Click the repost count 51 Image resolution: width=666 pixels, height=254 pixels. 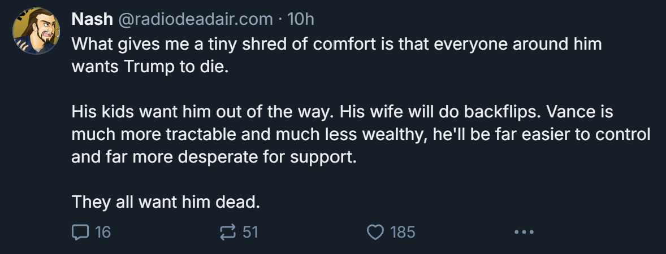click(250, 232)
